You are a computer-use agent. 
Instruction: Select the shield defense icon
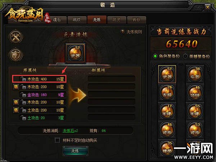tap(16, 55)
